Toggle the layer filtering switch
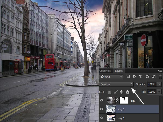This screenshot has height=122, width=163. pos(160,77)
